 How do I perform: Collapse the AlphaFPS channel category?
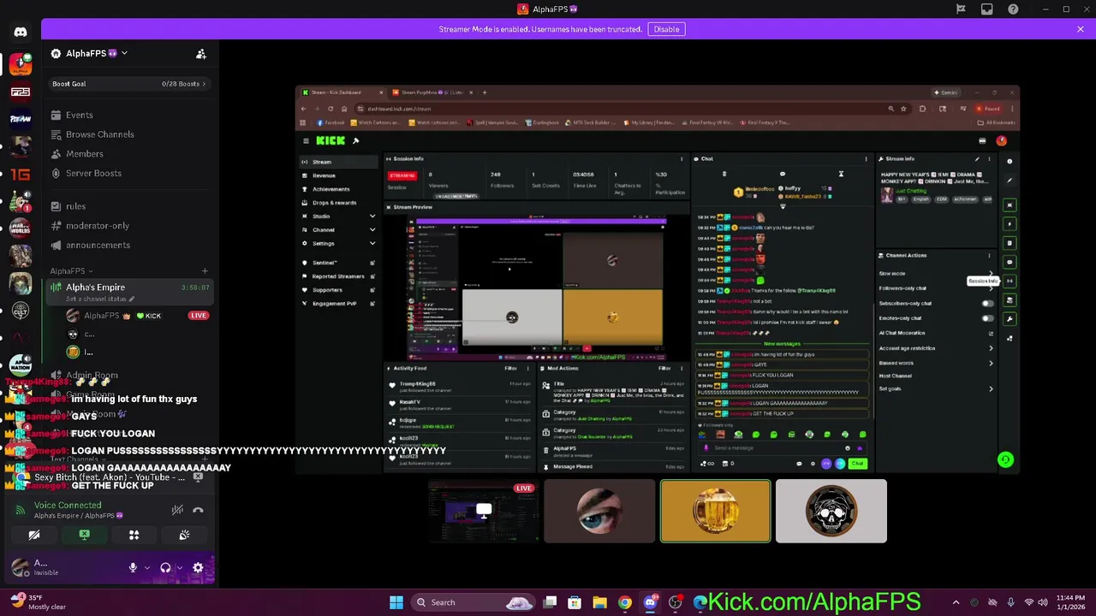coord(71,271)
